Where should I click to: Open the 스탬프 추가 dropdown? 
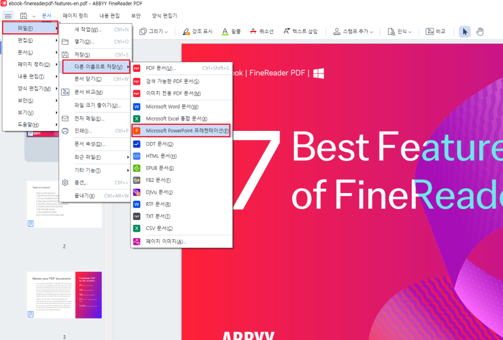coord(353,32)
